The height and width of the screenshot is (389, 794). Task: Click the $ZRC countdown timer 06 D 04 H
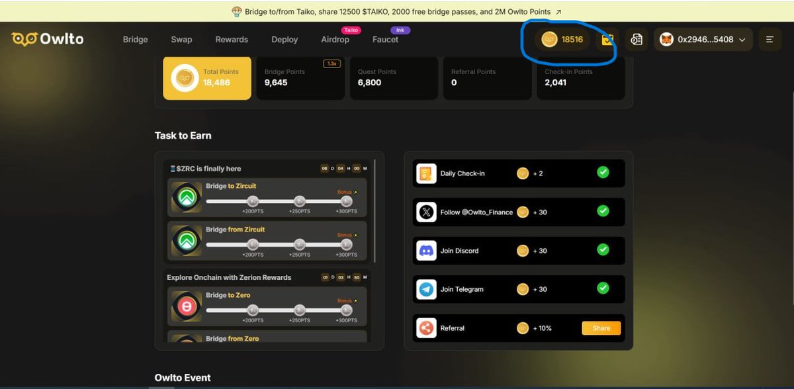pyautogui.click(x=344, y=169)
